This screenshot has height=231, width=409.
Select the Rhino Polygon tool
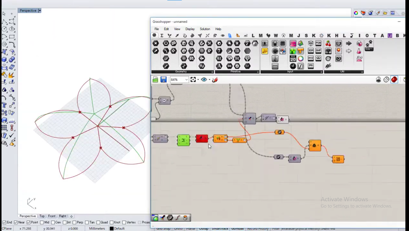coord(5,44)
